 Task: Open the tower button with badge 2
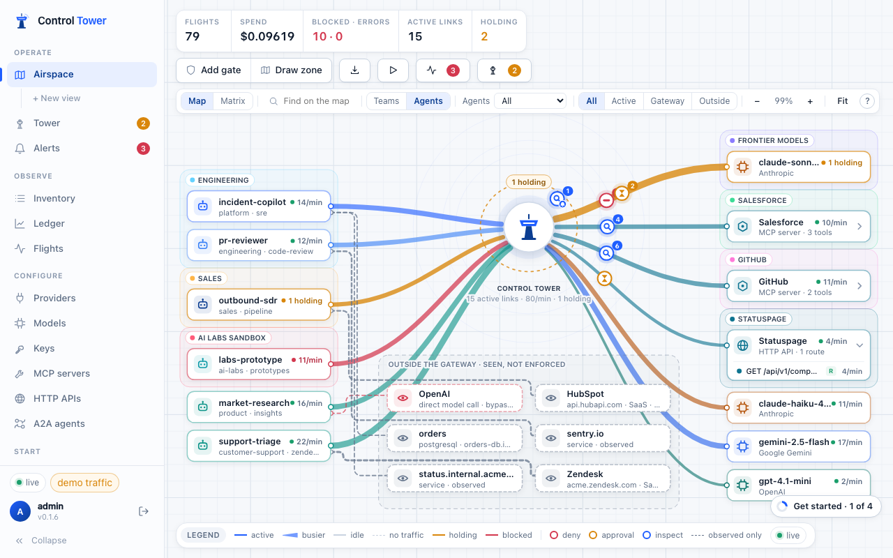(x=504, y=70)
